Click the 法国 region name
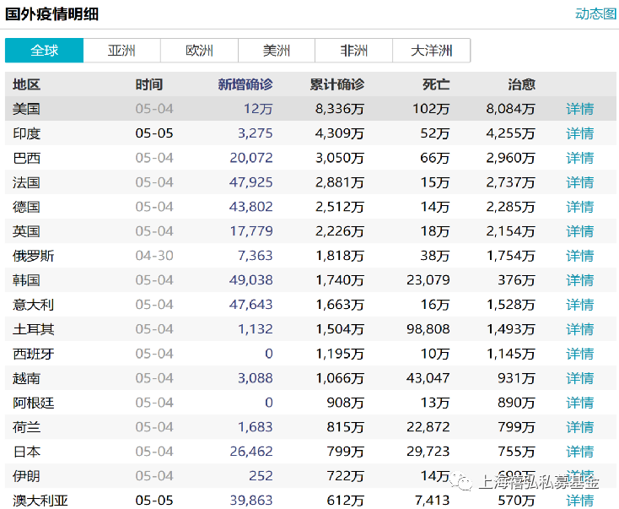The width and height of the screenshot is (619, 509). pyautogui.click(x=26, y=182)
